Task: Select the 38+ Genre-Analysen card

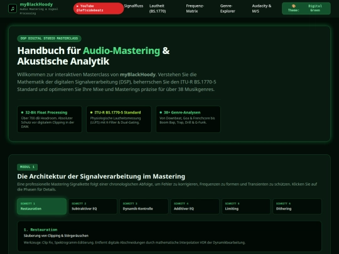Action: (188, 119)
